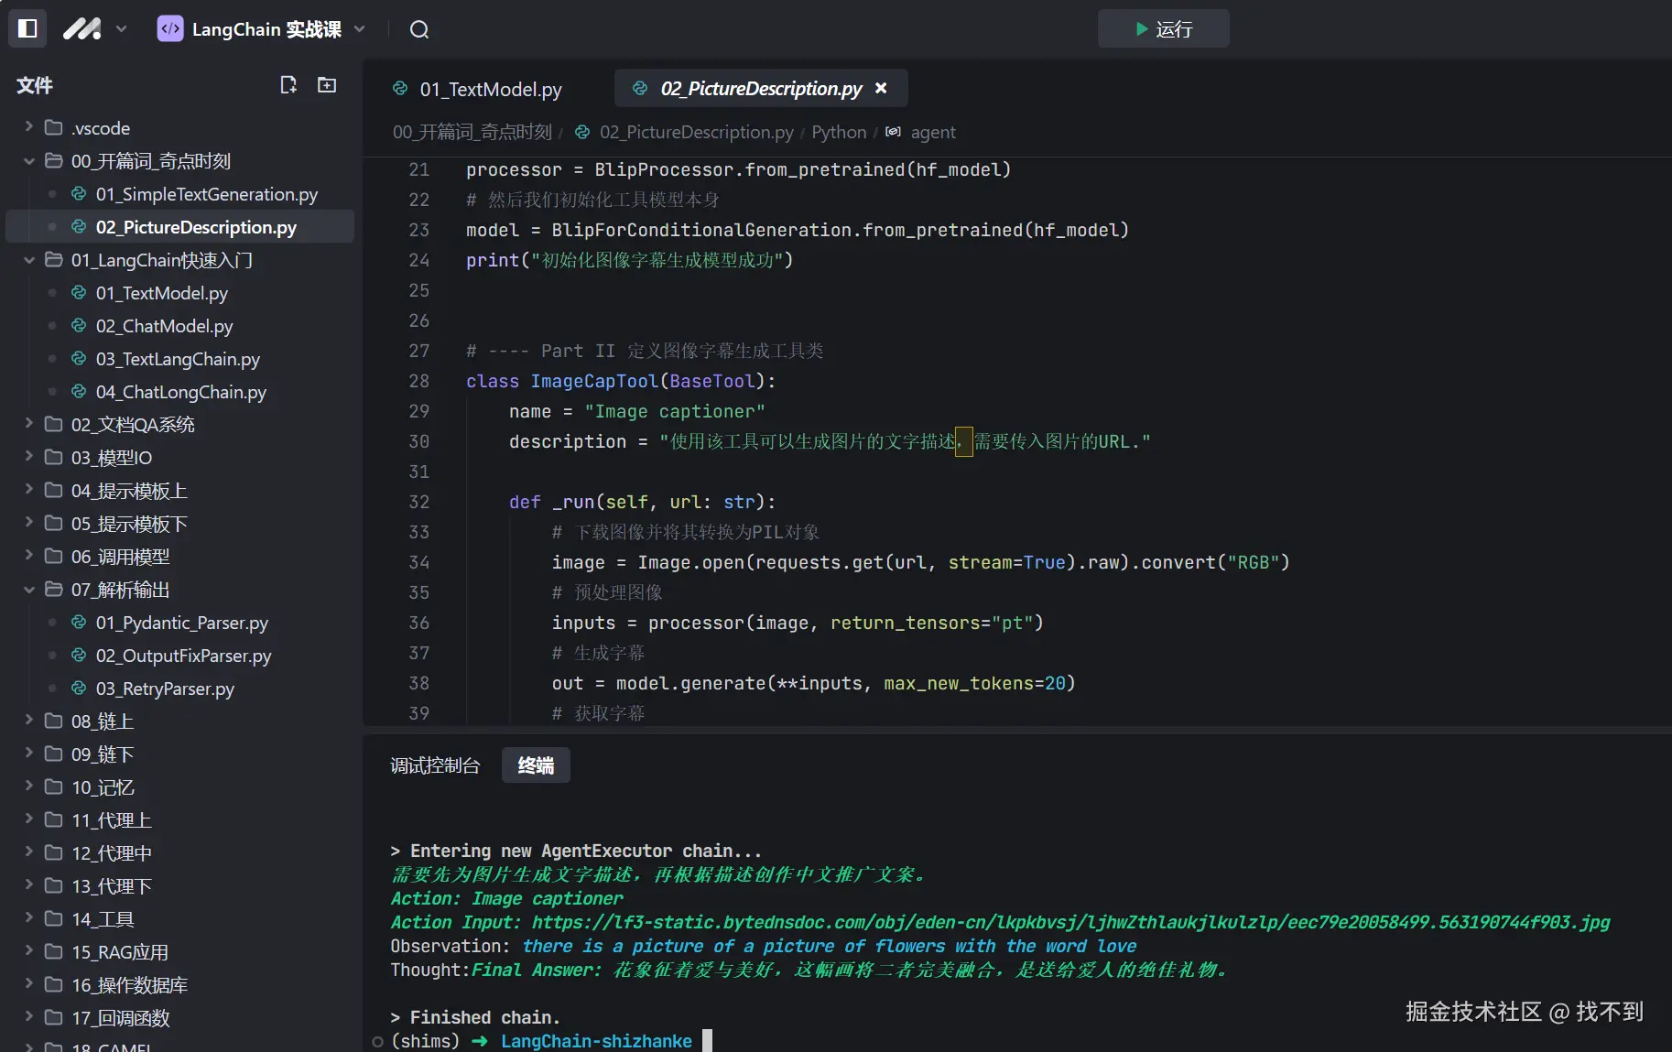Close the 02_PictureDescription.py tab
This screenshot has width=1672, height=1052.
pos(881,88)
